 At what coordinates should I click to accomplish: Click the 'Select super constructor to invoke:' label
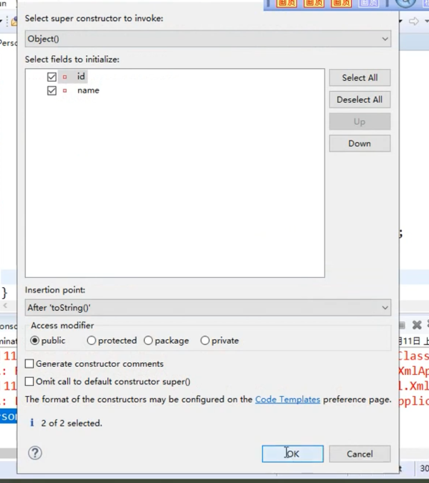[94, 18]
